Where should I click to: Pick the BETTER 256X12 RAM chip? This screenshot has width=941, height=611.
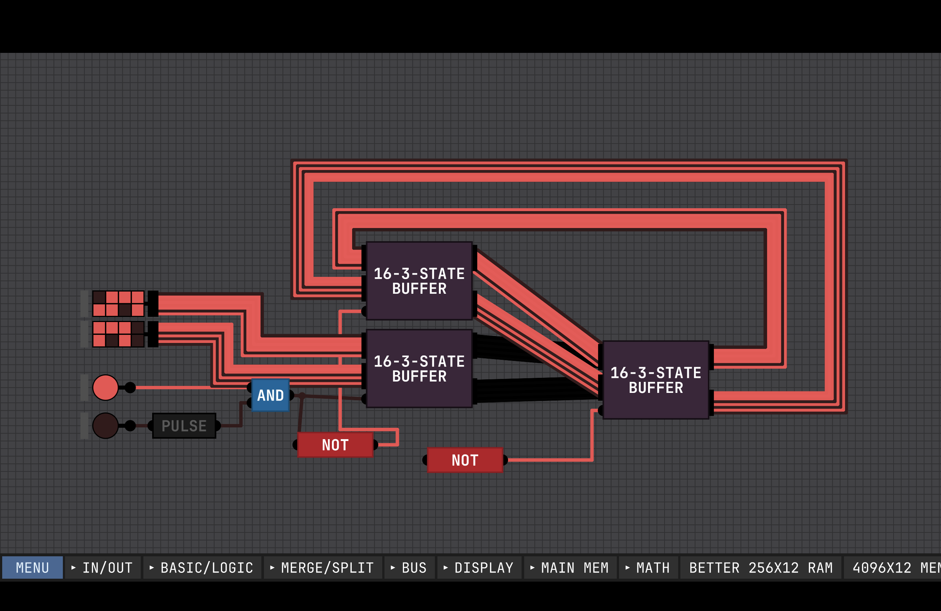click(760, 568)
